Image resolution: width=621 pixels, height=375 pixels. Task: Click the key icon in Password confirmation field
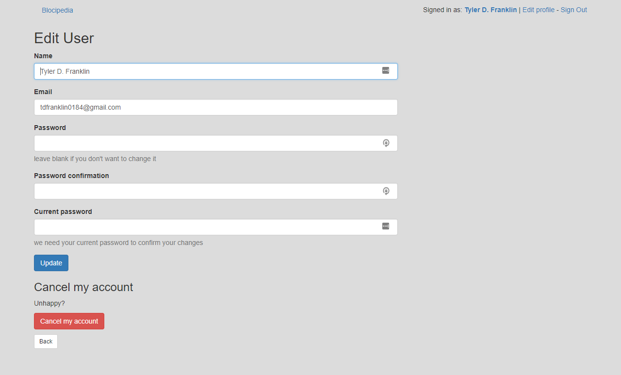click(386, 191)
